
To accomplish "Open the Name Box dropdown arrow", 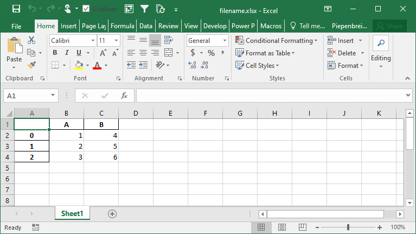I will click(x=53, y=96).
